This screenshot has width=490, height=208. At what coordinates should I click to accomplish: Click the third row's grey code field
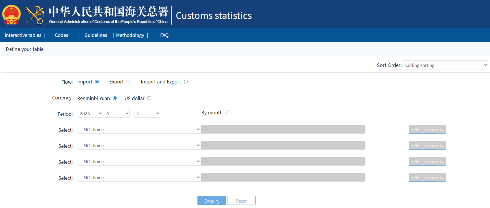[283, 161]
